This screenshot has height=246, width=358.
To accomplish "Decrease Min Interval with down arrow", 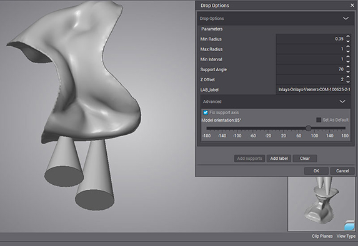I will (348, 62).
